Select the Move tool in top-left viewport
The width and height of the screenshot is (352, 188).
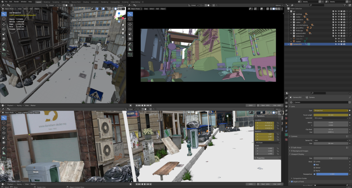tap(4, 24)
